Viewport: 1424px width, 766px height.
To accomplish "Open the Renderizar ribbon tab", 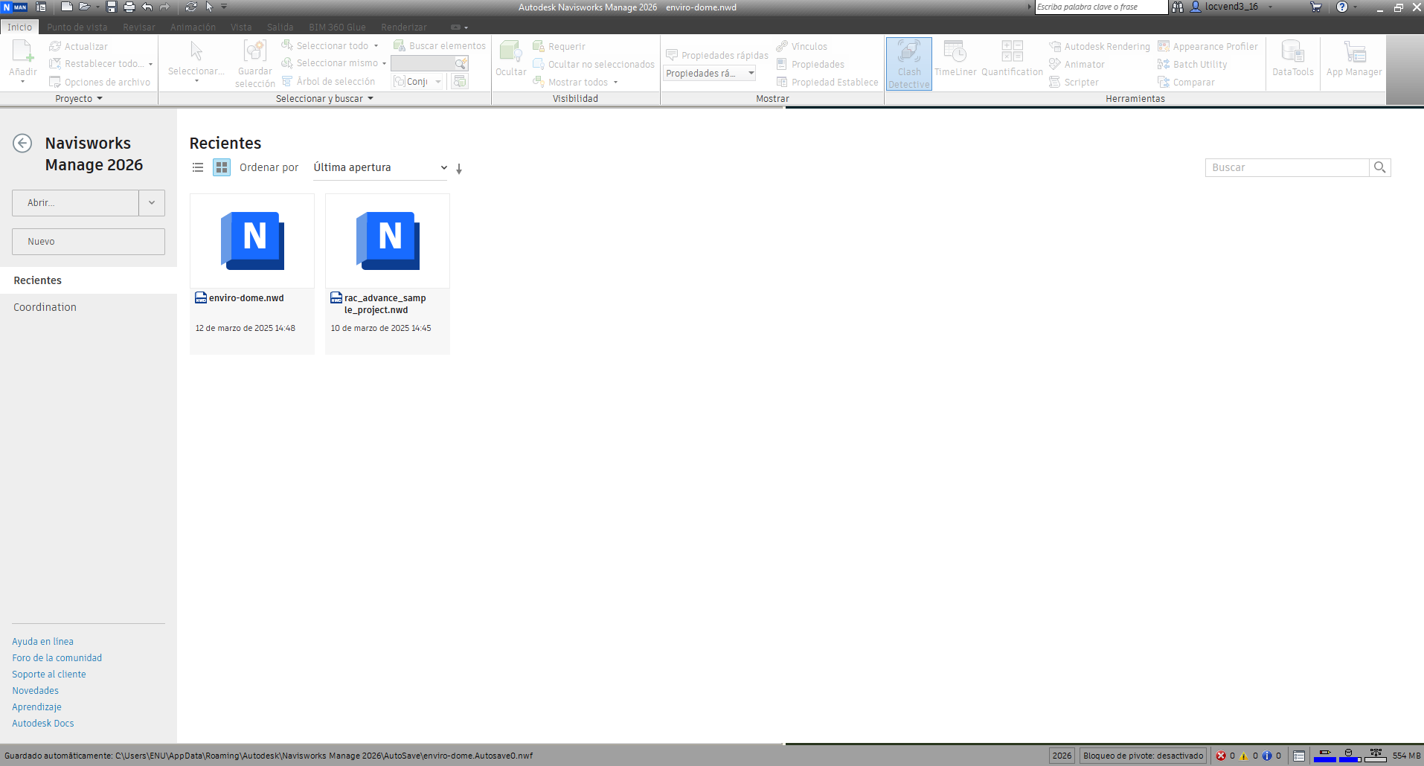I will (404, 27).
